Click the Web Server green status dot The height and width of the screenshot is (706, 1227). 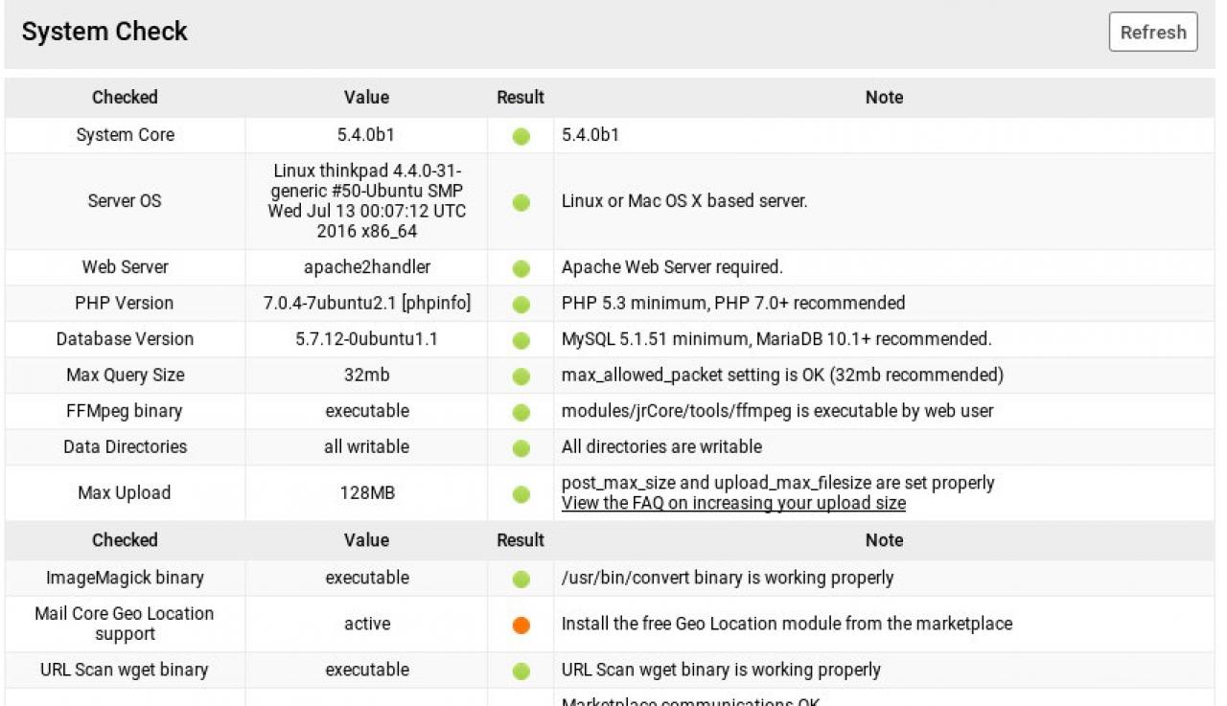521,268
